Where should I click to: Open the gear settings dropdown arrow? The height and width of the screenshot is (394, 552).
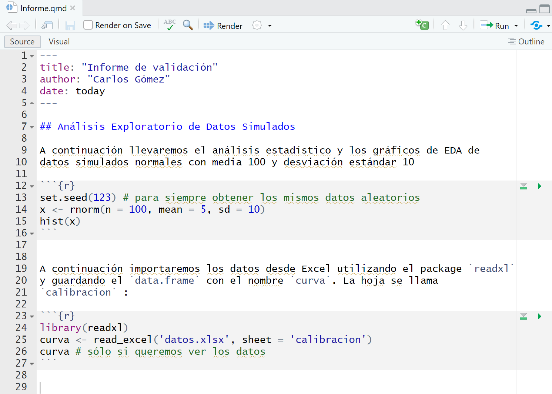(270, 26)
